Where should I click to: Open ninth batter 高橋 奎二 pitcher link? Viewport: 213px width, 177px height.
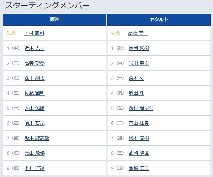[x=139, y=168]
